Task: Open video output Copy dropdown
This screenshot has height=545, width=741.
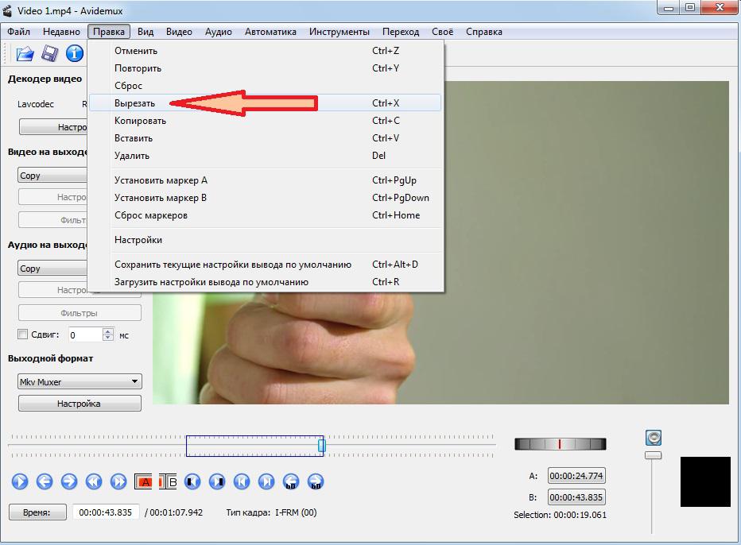Action: tap(52, 176)
